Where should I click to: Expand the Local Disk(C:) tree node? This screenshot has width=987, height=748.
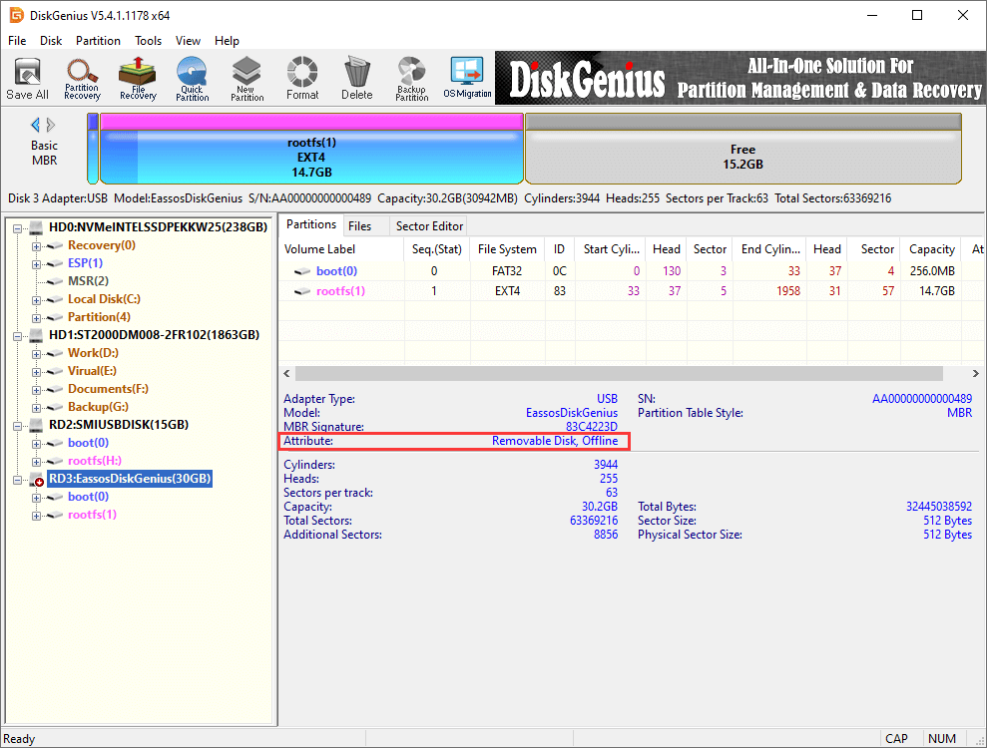(37, 299)
